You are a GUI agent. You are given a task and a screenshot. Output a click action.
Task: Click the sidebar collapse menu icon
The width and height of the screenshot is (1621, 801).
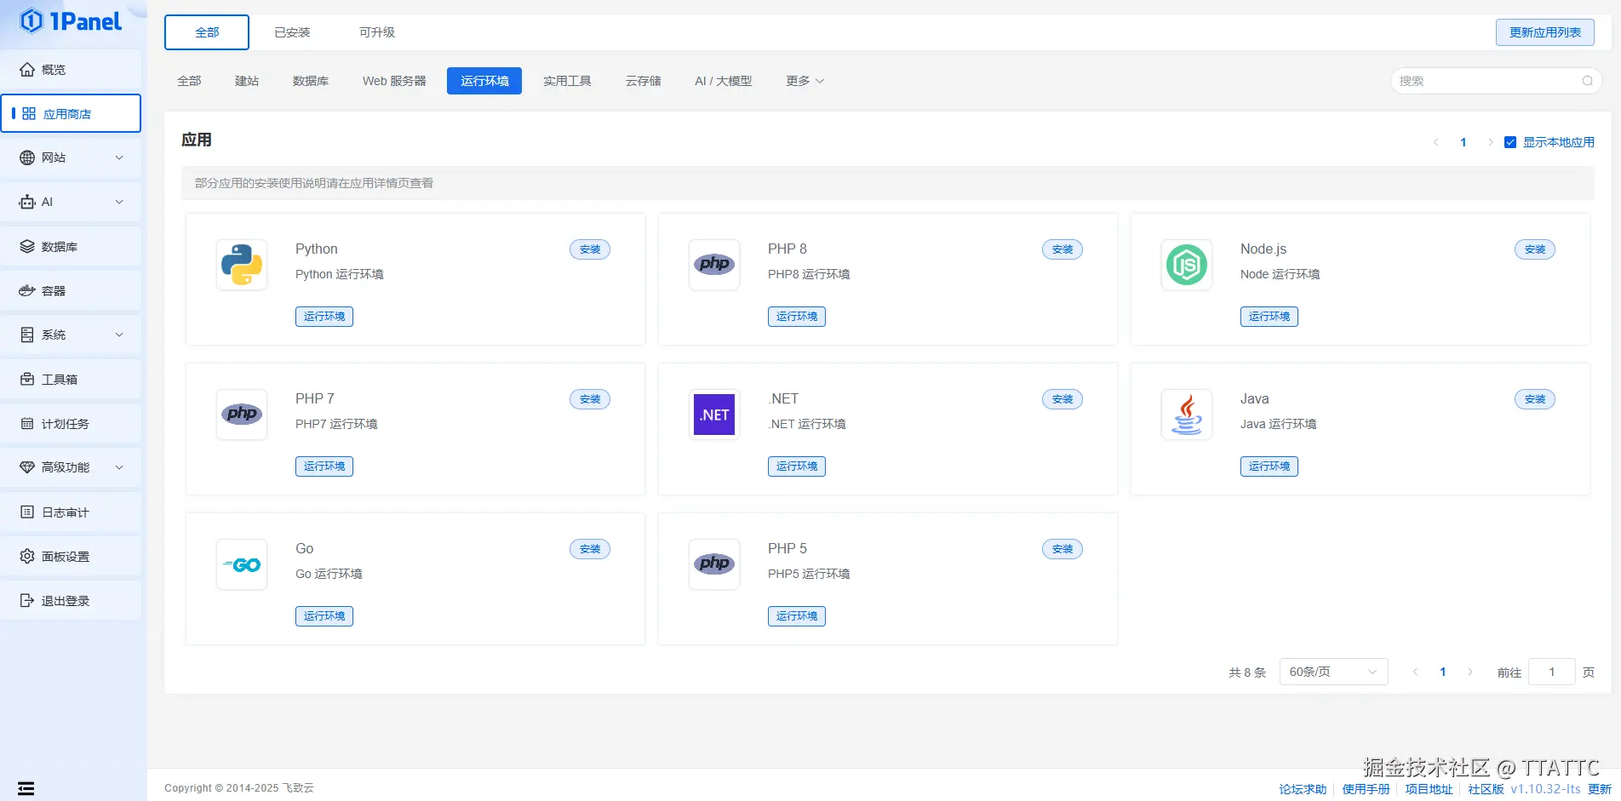[26, 788]
